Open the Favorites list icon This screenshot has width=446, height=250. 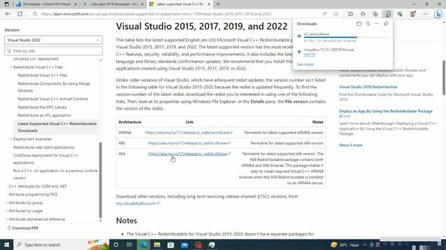pyautogui.click(x=363, y=14)
